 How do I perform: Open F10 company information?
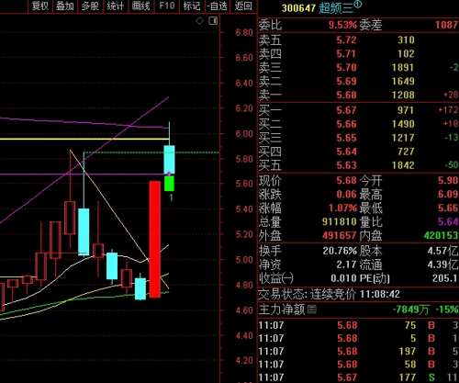coord(167,6)
